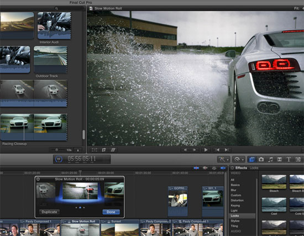
Task: Select the Looks effects category
Action: (x=242, y=216)
